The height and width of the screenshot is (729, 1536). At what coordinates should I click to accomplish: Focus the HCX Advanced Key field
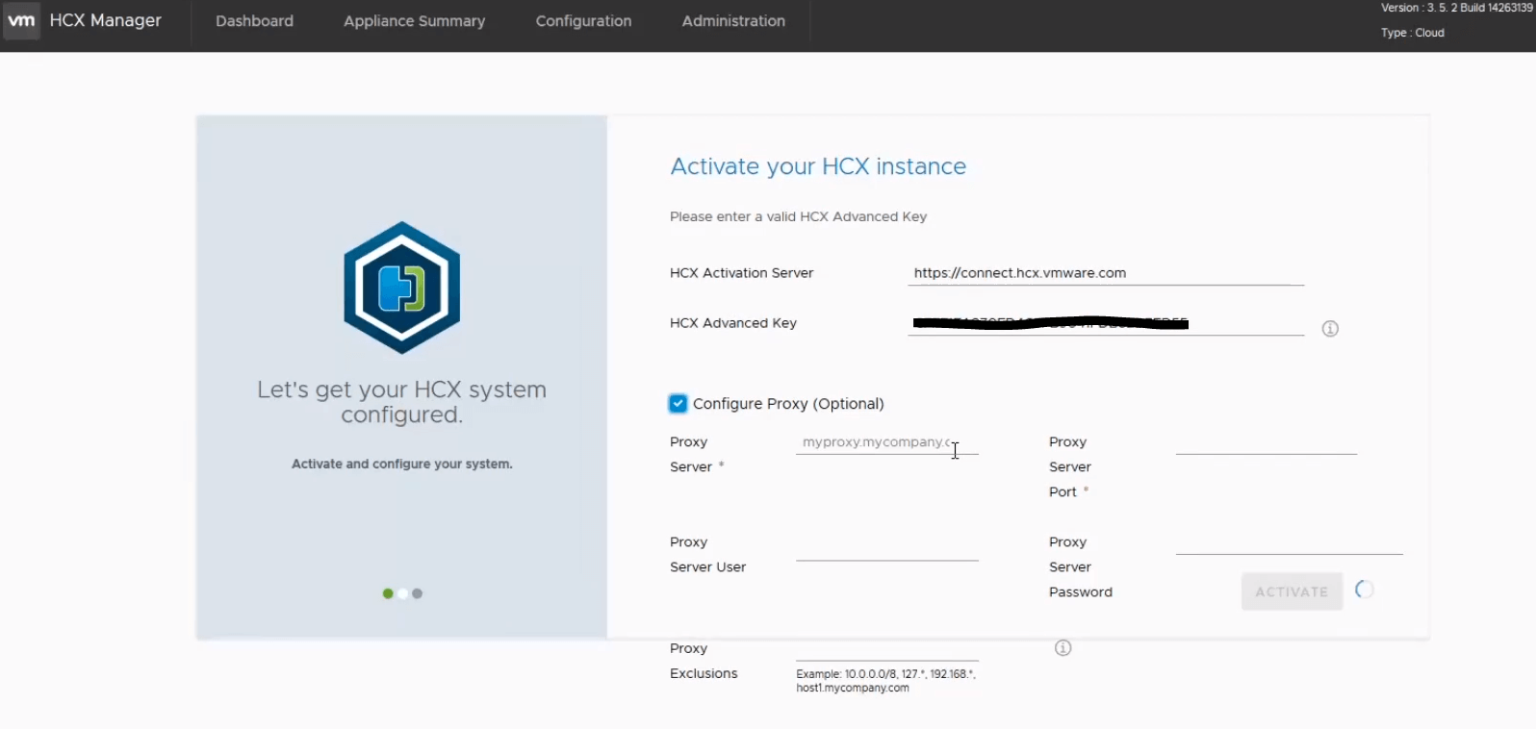(x=1105, y=323)
